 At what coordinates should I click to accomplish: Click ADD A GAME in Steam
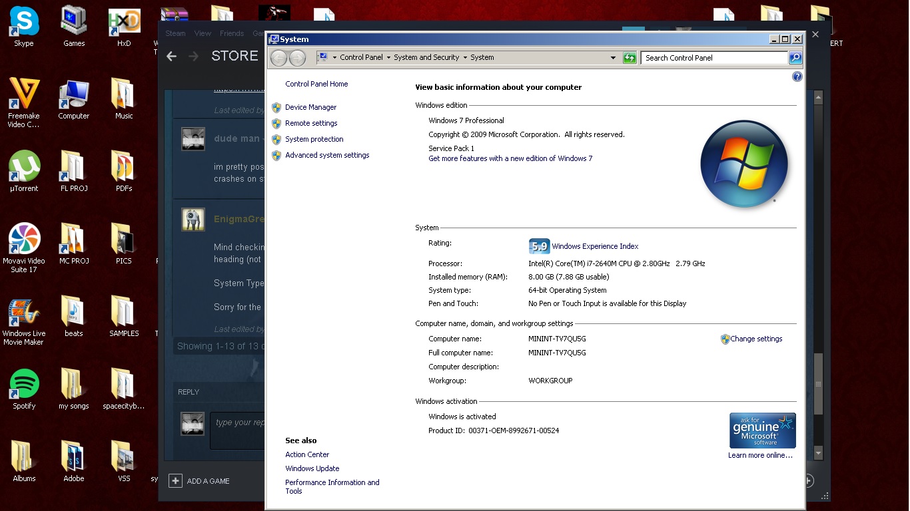pyautogui.click(x=199, y=481)
